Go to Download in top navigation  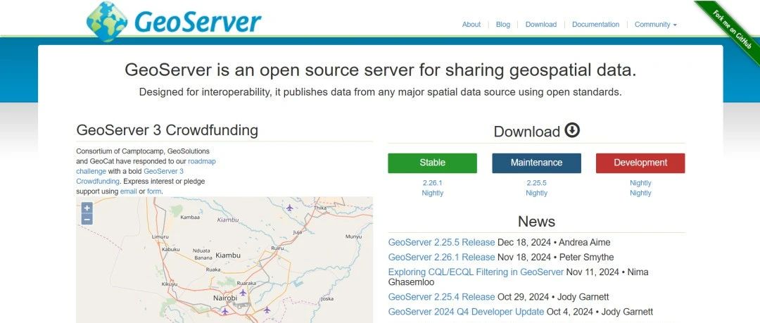[x=541, y=24]
